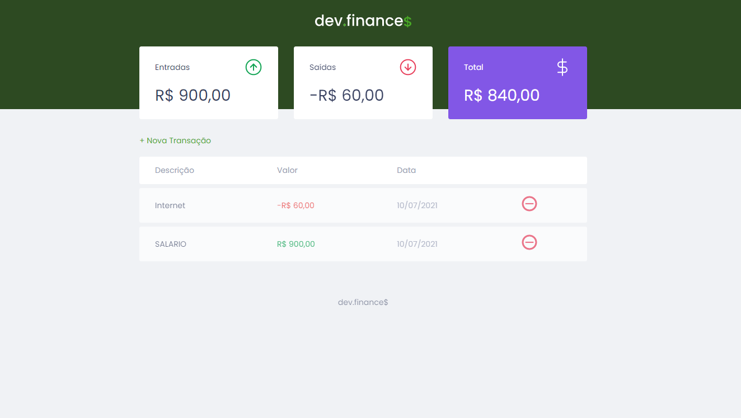Click the dev.finance$ logo at the top
Viewport: 741px width, 418px height.
363,20
